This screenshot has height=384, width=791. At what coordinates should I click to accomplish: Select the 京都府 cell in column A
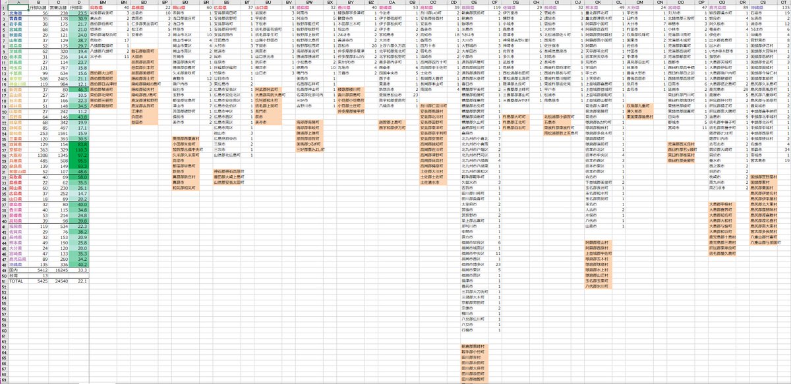(x=18, y=150)
